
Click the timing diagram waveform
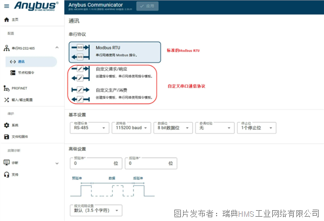112,189
